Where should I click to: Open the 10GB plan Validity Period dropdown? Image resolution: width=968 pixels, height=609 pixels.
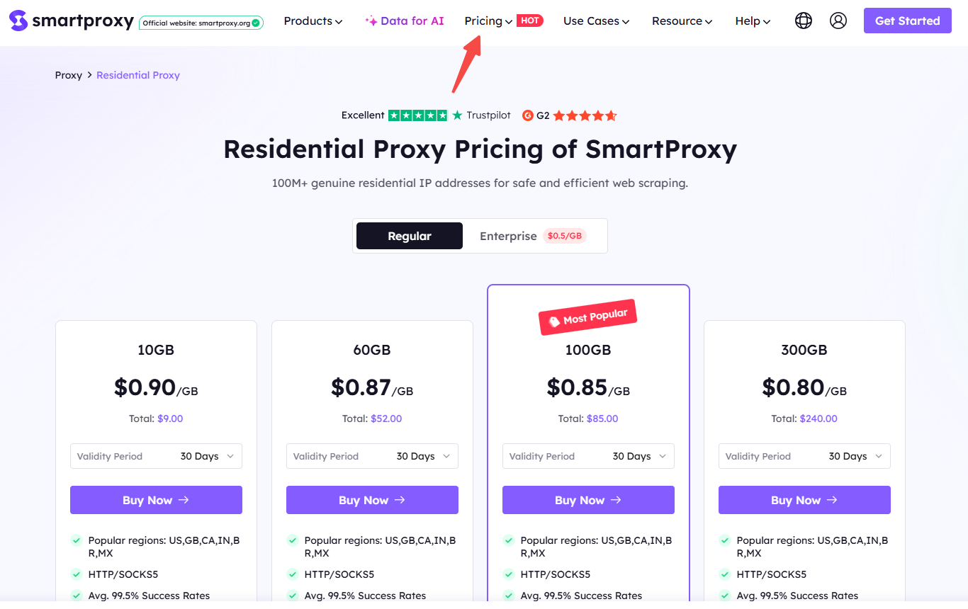[156, 456]
